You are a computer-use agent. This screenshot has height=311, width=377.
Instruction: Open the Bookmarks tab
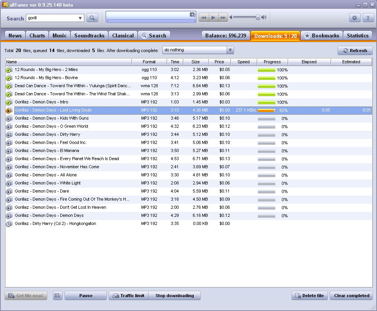(x=322, y=35)
